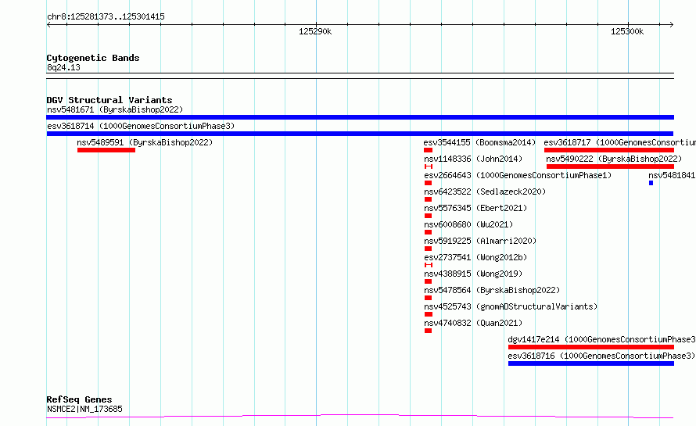Open nsv1148336 (John2014) variant
The width and height of the screenshot is (696, 426).
pos(473,159)
